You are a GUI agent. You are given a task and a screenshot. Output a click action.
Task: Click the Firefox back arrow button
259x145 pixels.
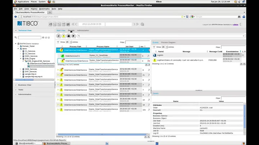click(x=15, y=17)
